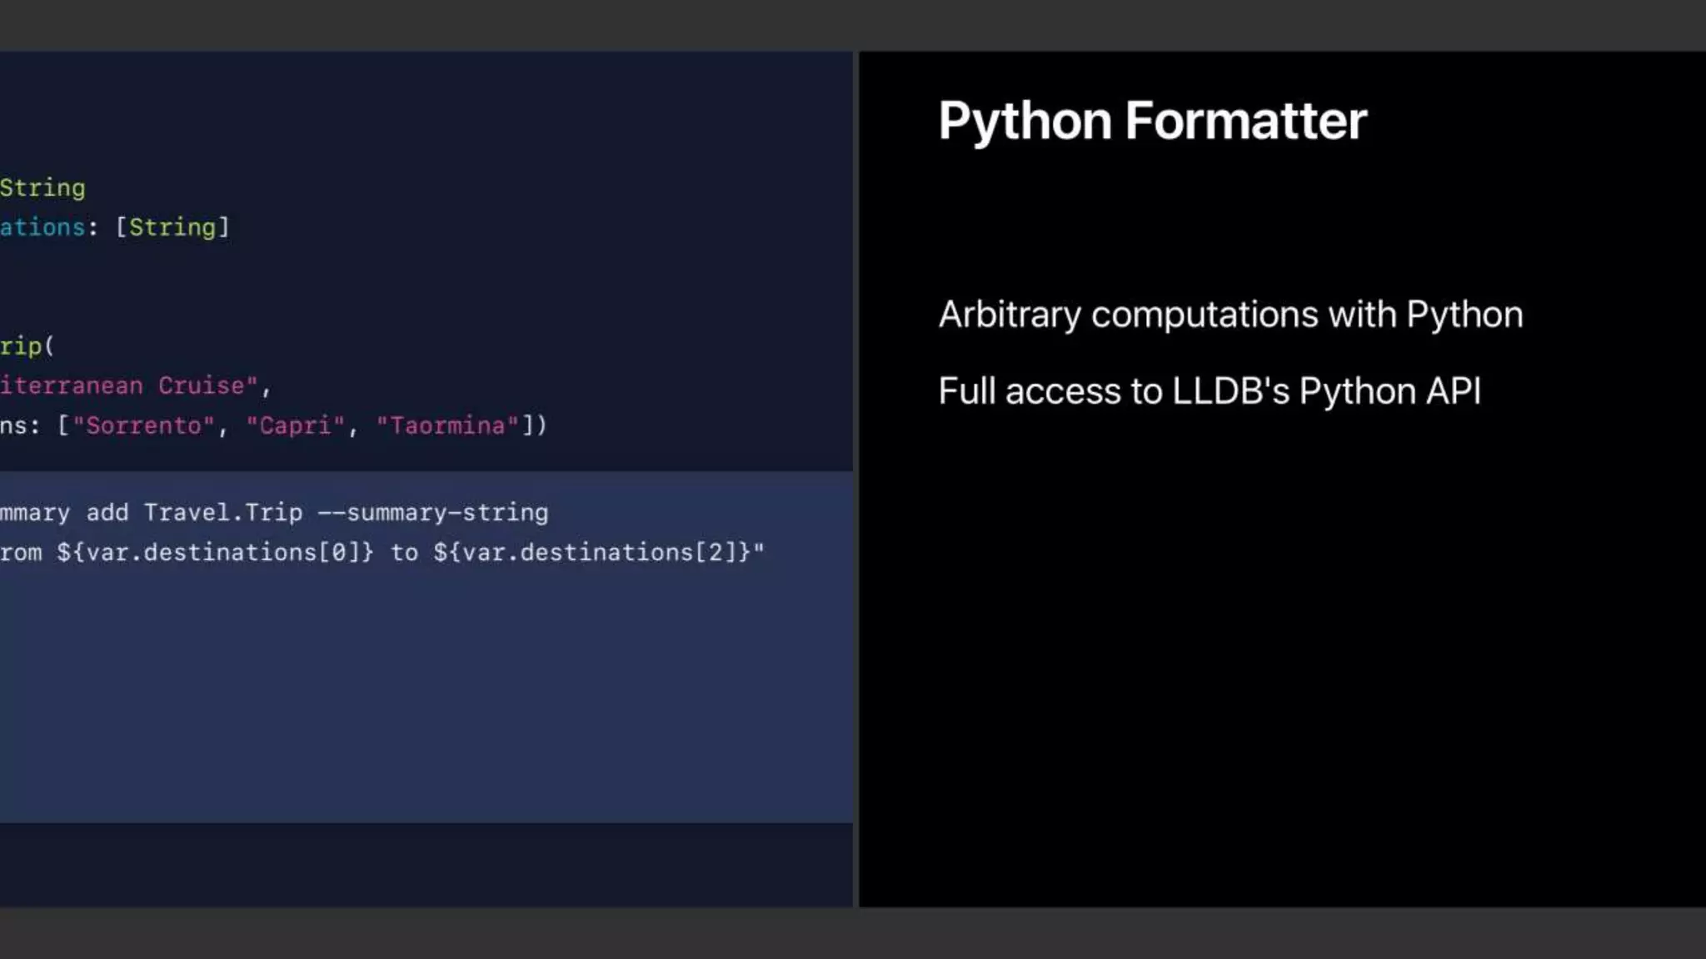
Task: Click the "Sorrento" string in the code
Action: tap(143, 425)
